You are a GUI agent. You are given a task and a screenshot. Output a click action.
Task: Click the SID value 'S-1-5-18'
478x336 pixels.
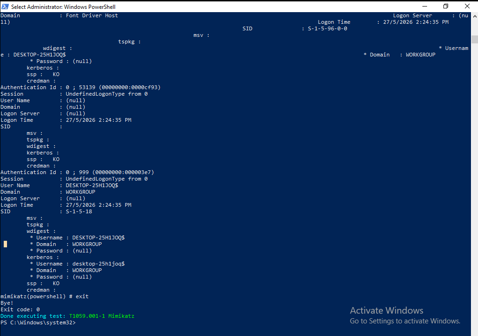tap(79, 211)
